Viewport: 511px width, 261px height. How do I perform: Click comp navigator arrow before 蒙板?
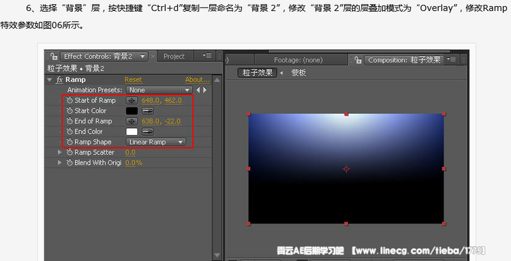point(281,73)
